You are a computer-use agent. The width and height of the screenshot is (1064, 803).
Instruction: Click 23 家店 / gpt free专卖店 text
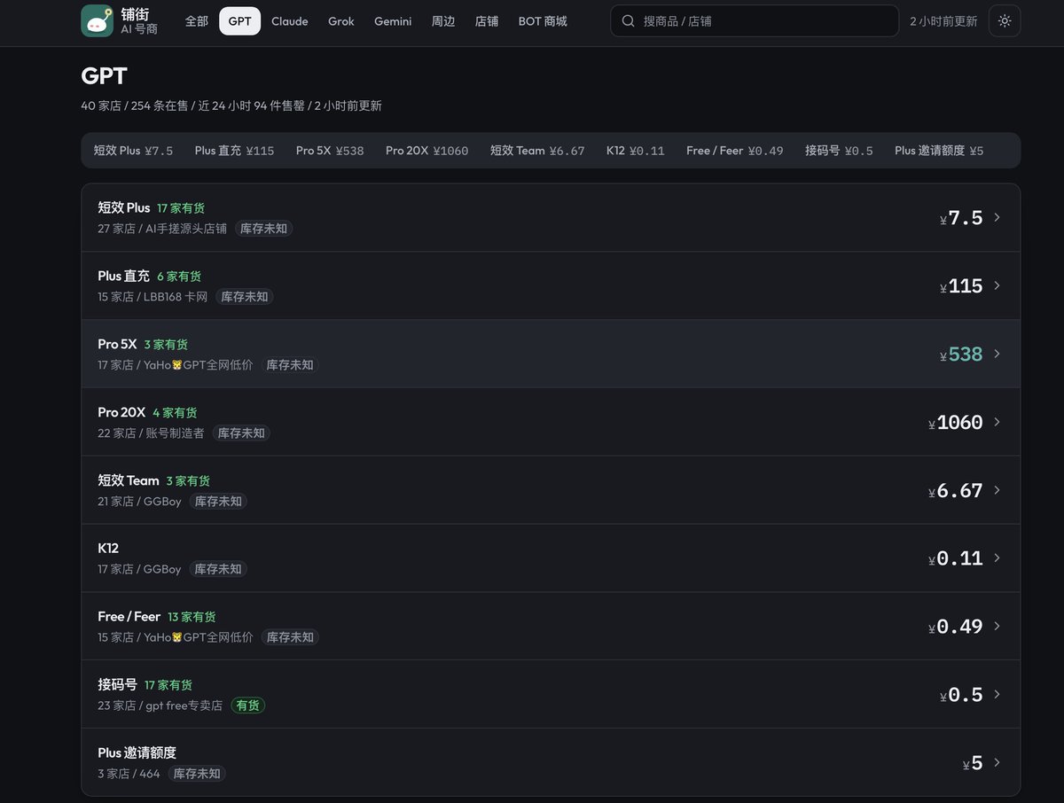(x=160, y=706)
